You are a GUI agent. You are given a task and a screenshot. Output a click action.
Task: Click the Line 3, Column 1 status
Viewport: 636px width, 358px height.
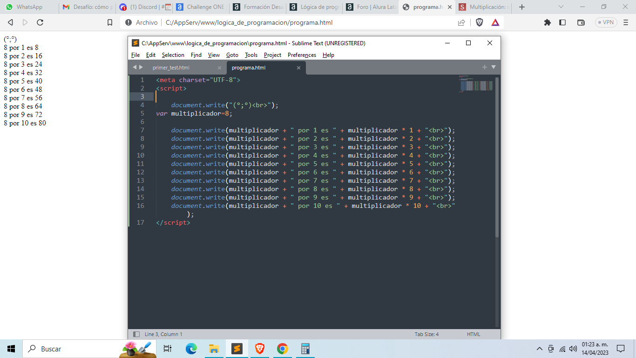tap(163, 334)
